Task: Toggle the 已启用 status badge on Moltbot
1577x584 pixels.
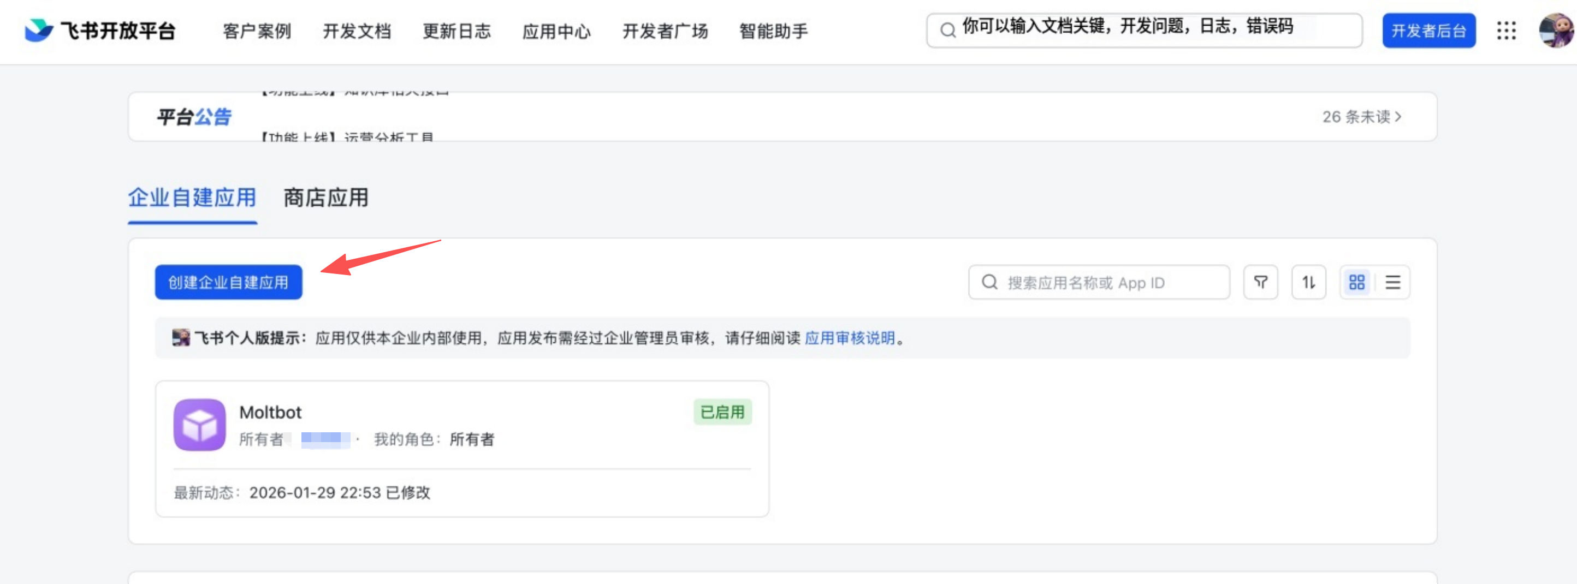Action: [723, 413]
